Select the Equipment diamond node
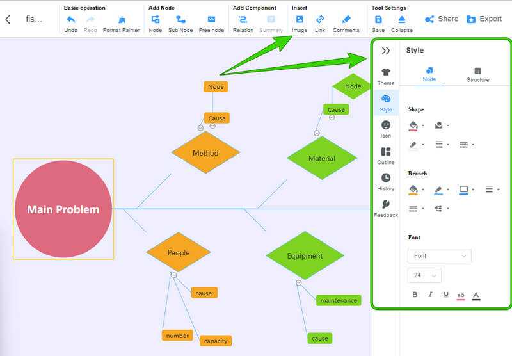Screen dimensions: 512x356 305,255
